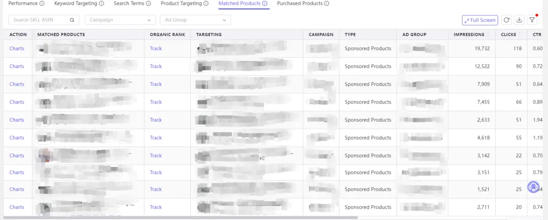This screenshot has width=548, height=220.
Task: Open the Search Terms tab
Action: point(129,3)
